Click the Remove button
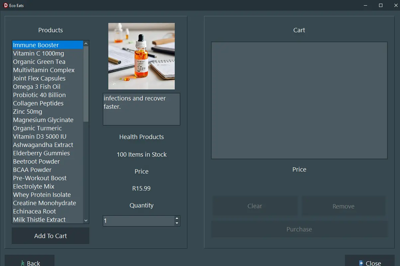This screenshot has height=266, width=400. click(x=343, y=206)
